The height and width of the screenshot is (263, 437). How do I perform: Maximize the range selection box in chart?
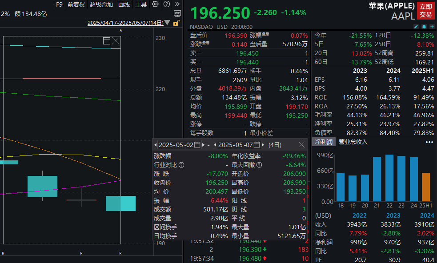click(107, 41)
